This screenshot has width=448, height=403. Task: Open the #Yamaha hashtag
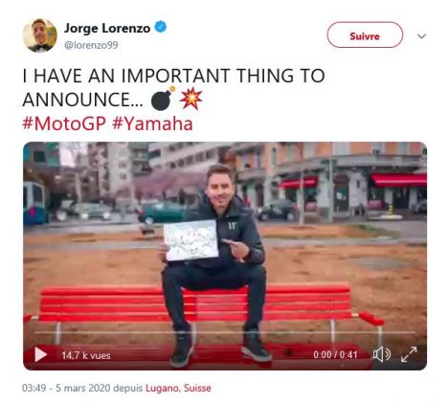[x=152, y=123]
